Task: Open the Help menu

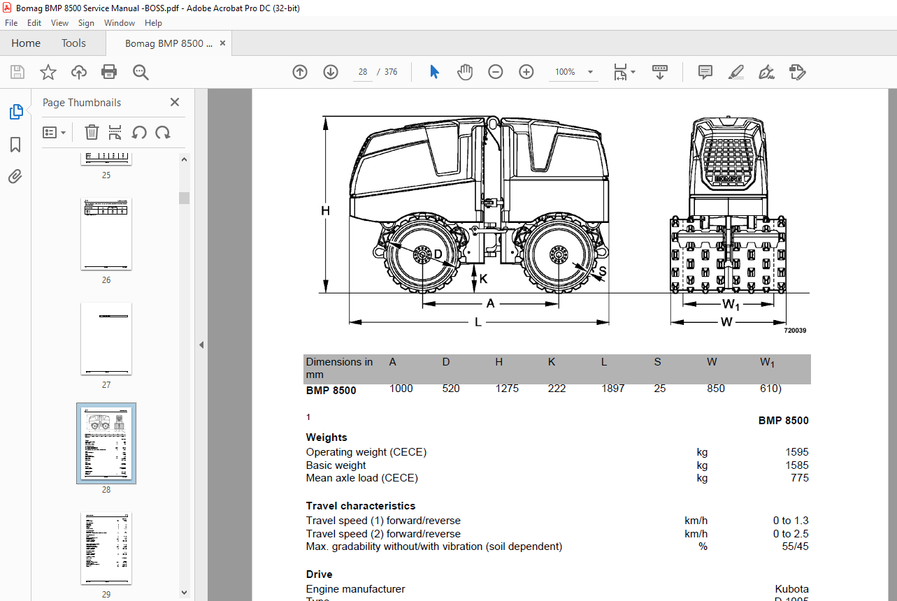Action: tap(153, 23)
